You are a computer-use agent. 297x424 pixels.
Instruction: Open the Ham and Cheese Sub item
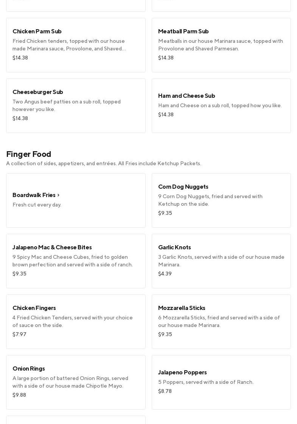click(x=221, y=106)
